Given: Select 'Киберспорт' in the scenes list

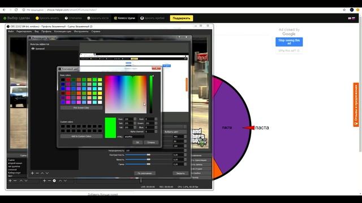Looking at the screenshot, I should [x=14, y=173].
